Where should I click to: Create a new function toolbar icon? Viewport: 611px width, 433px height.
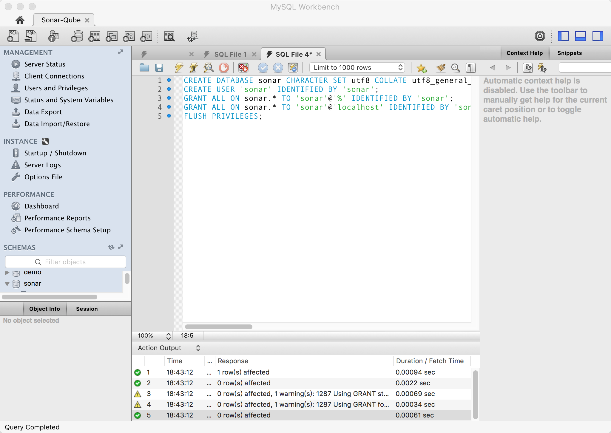[146, 36]
